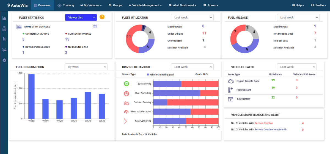Click Engine Trouble Code vehicles with issue 3
Screen dimensions: 330x154
click(x=297, y=80)
